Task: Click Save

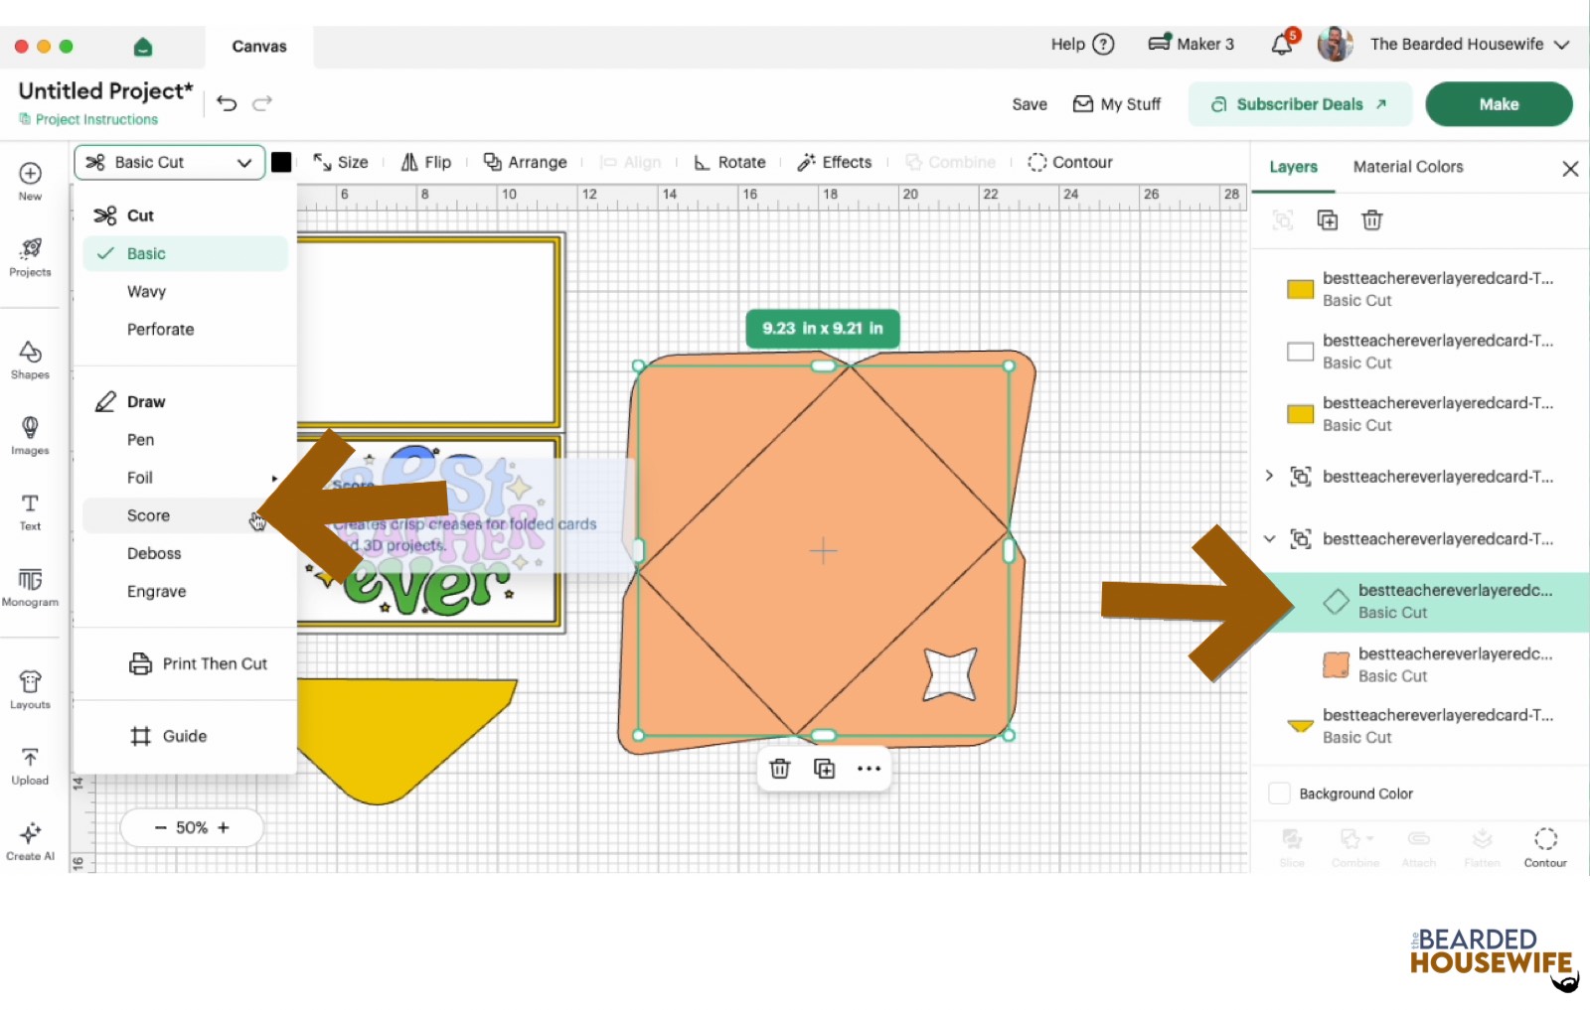Action: (1030, 104)
